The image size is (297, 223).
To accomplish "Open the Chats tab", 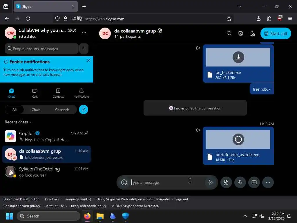I will click(11, 93).
